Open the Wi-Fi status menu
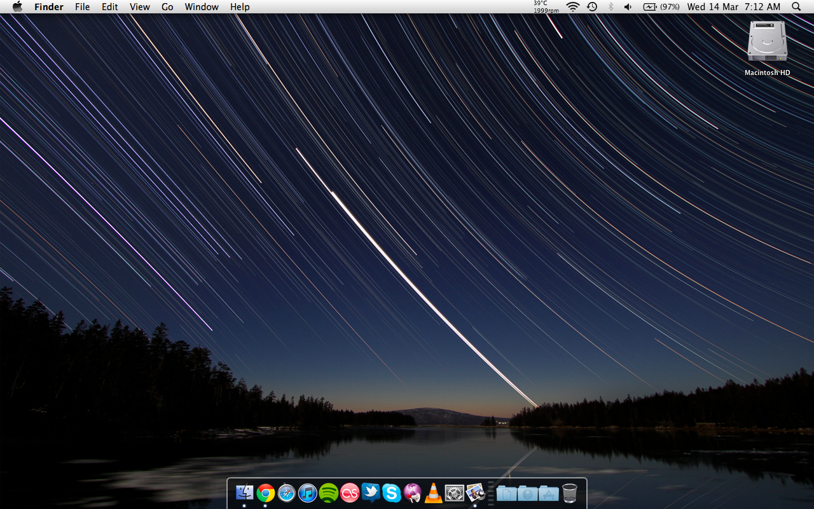The height and width of the screenshot is (509, 814). tap(573, 6)
